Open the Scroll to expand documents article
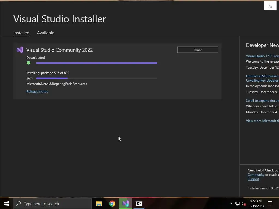 pos(262,101)
